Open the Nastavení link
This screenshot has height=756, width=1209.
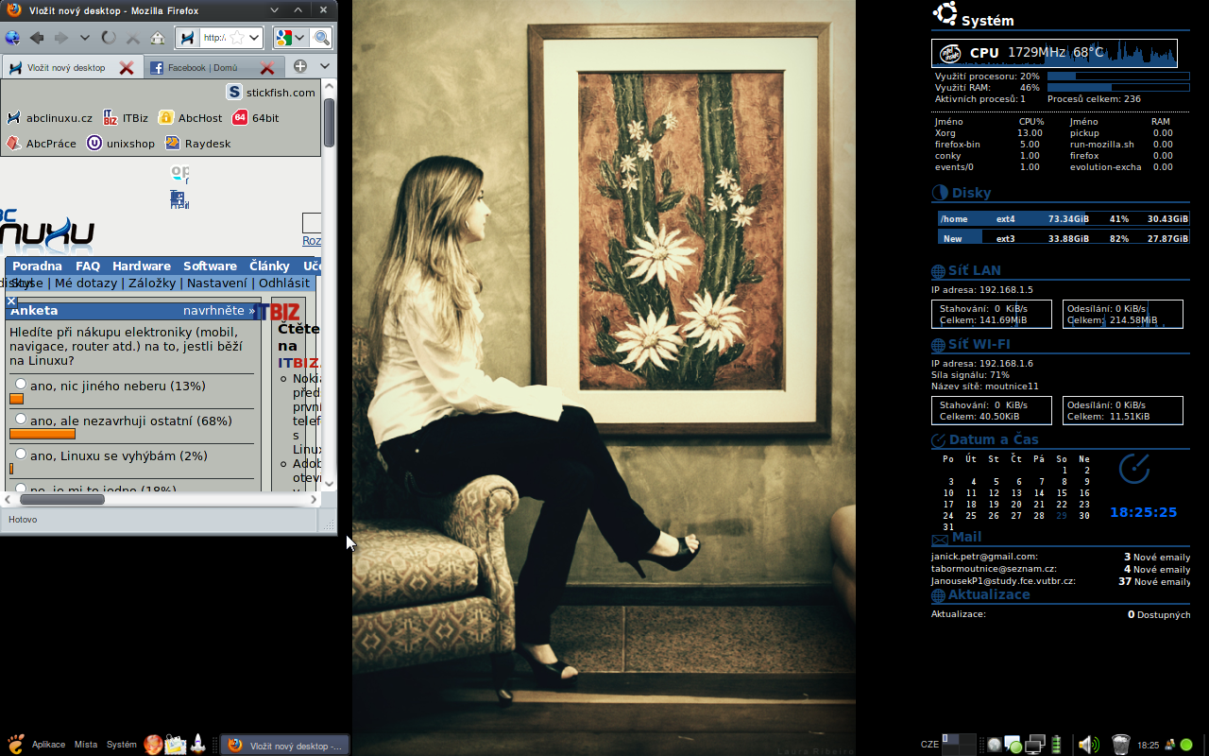pos(217,283)
